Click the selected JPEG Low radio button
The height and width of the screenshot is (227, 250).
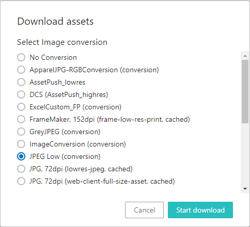click(x=21, y=156)
